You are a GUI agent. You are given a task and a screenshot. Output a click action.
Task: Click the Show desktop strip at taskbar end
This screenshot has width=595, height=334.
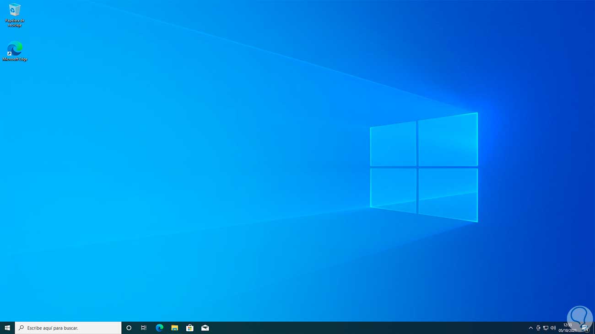(594, 328)
